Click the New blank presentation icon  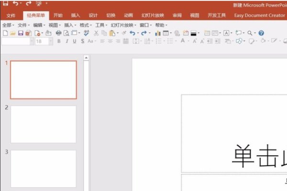pyautogui.click(x=5, y=33)
